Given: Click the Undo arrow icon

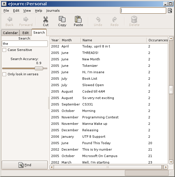Looking at the screenshot, I should pos(98,20).
